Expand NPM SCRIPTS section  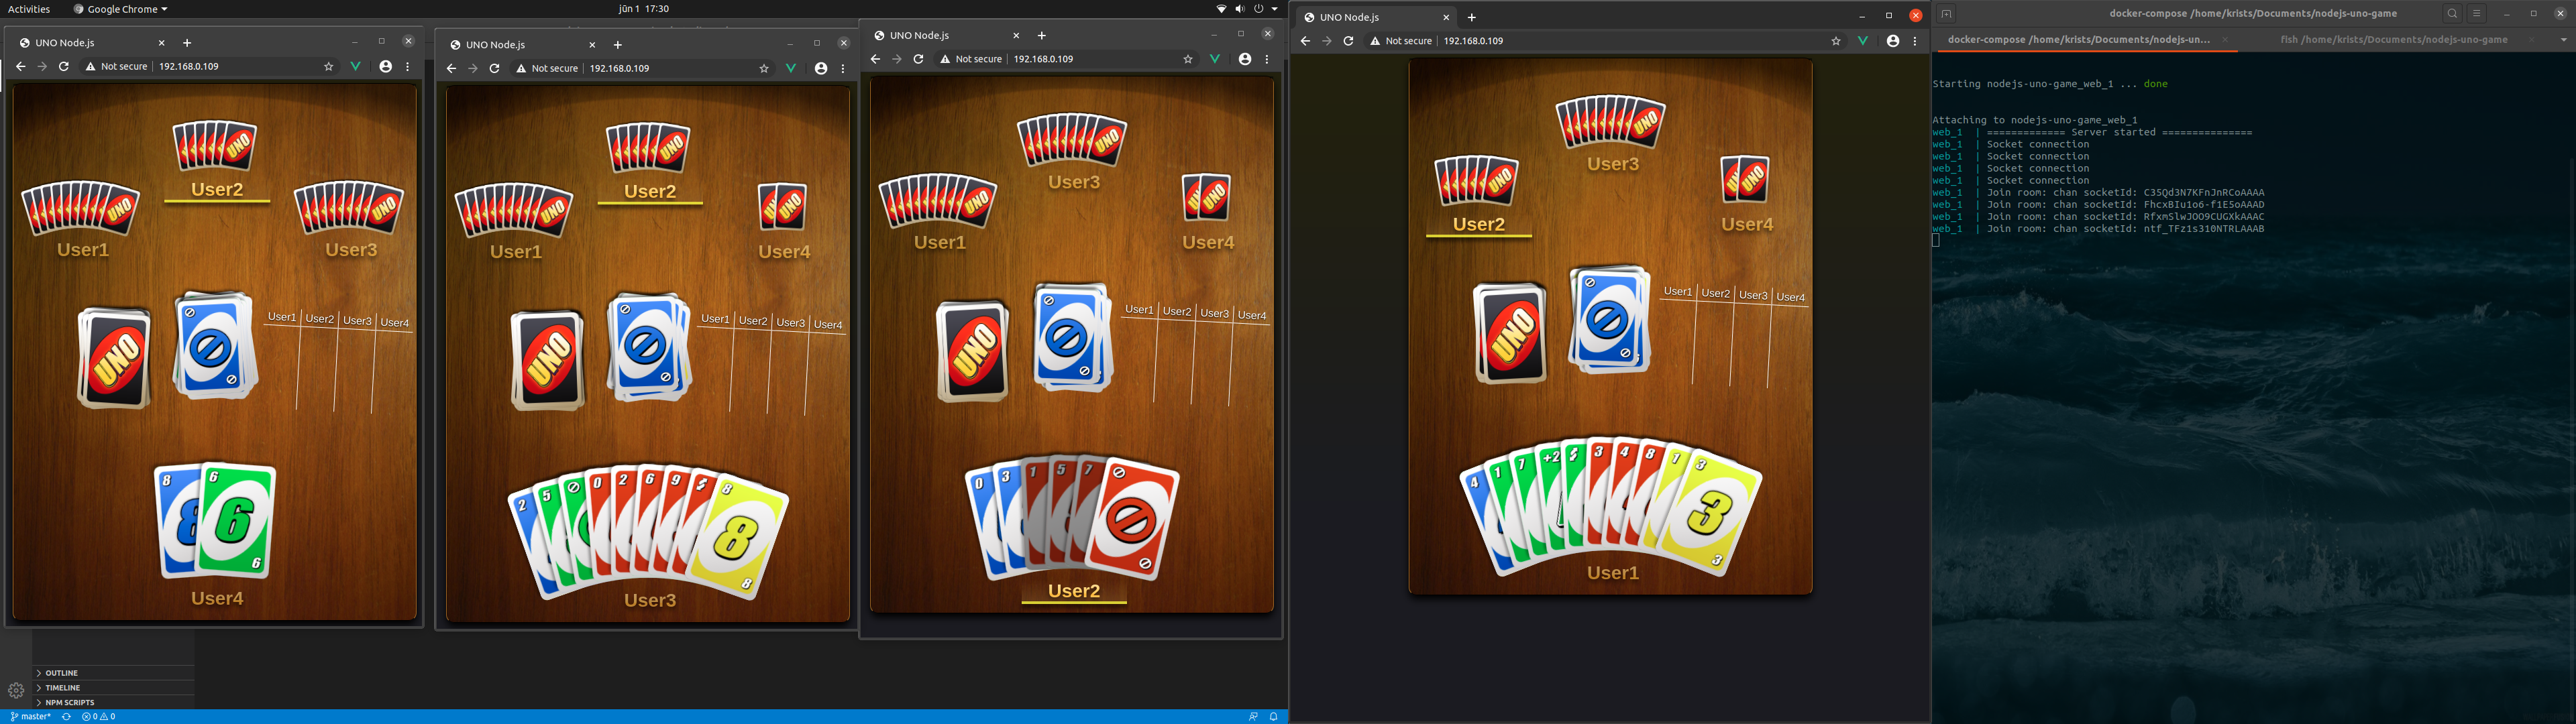69,702
